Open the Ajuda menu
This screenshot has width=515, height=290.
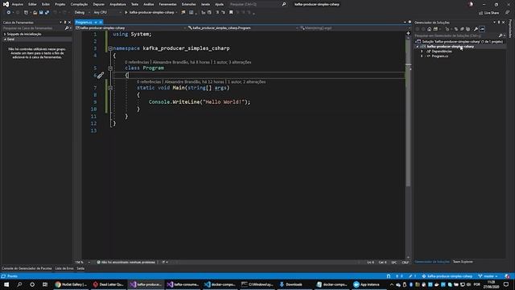[x=219, y=4]
